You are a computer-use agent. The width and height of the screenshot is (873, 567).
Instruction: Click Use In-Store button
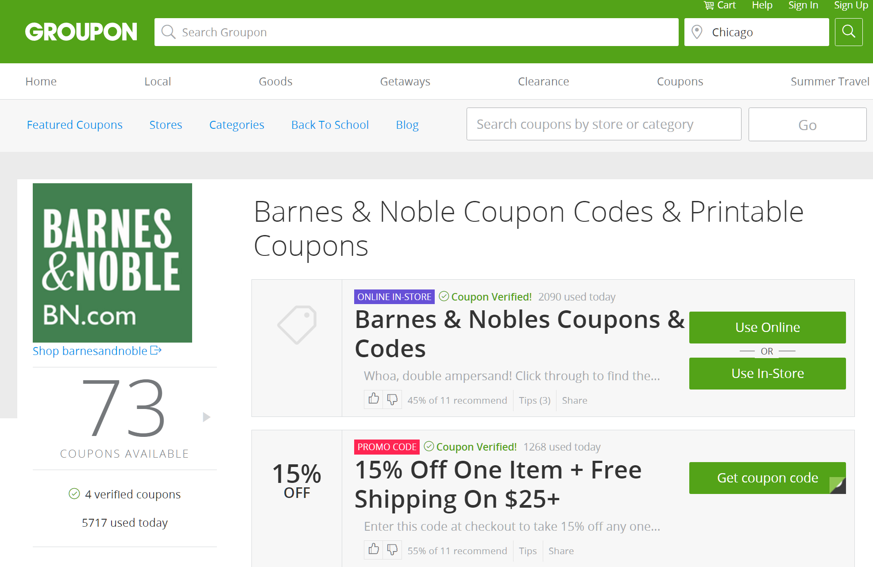[767, 374]
